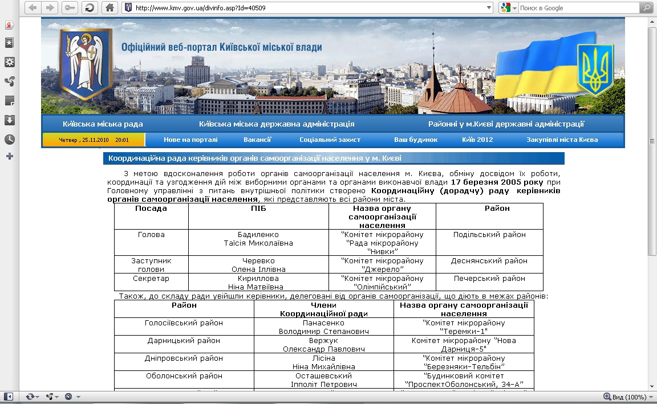Open the Bookmarks star panel

(x=9, y=43)
